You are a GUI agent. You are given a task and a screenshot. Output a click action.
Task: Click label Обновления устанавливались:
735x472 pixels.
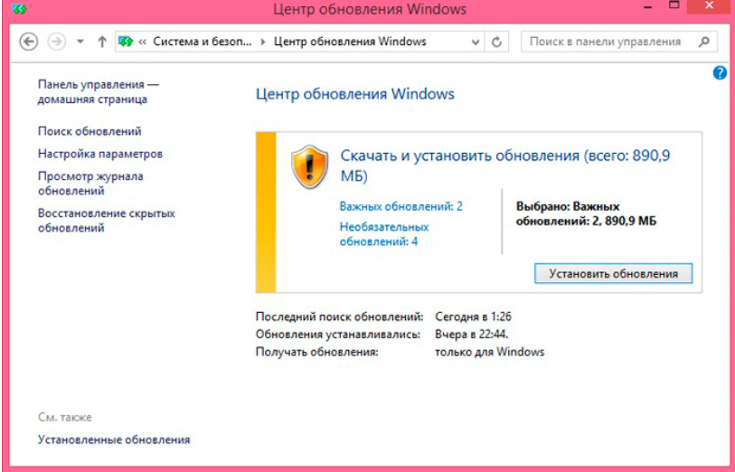tap(338, 335)
